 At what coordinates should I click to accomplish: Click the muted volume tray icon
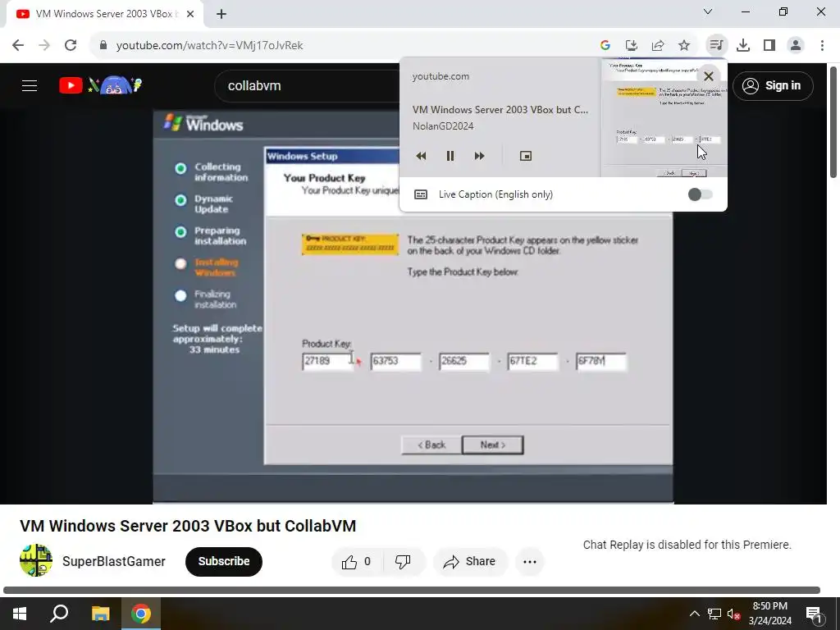(x=734, y=614)
